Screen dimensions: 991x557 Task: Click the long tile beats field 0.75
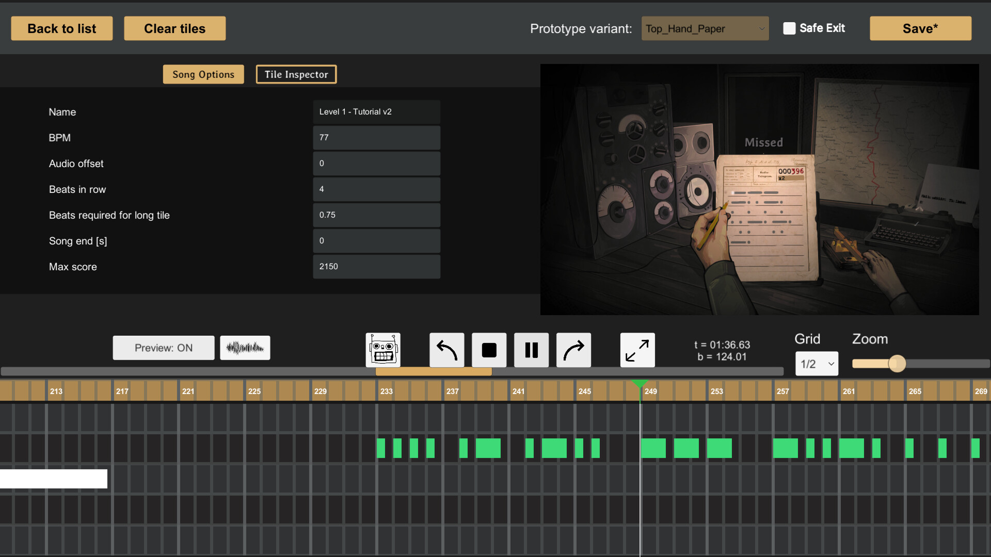pyautogui.click(x=376, y=215)
